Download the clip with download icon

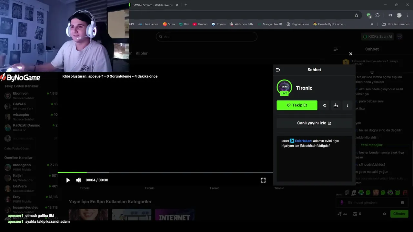tap(336, 105)
